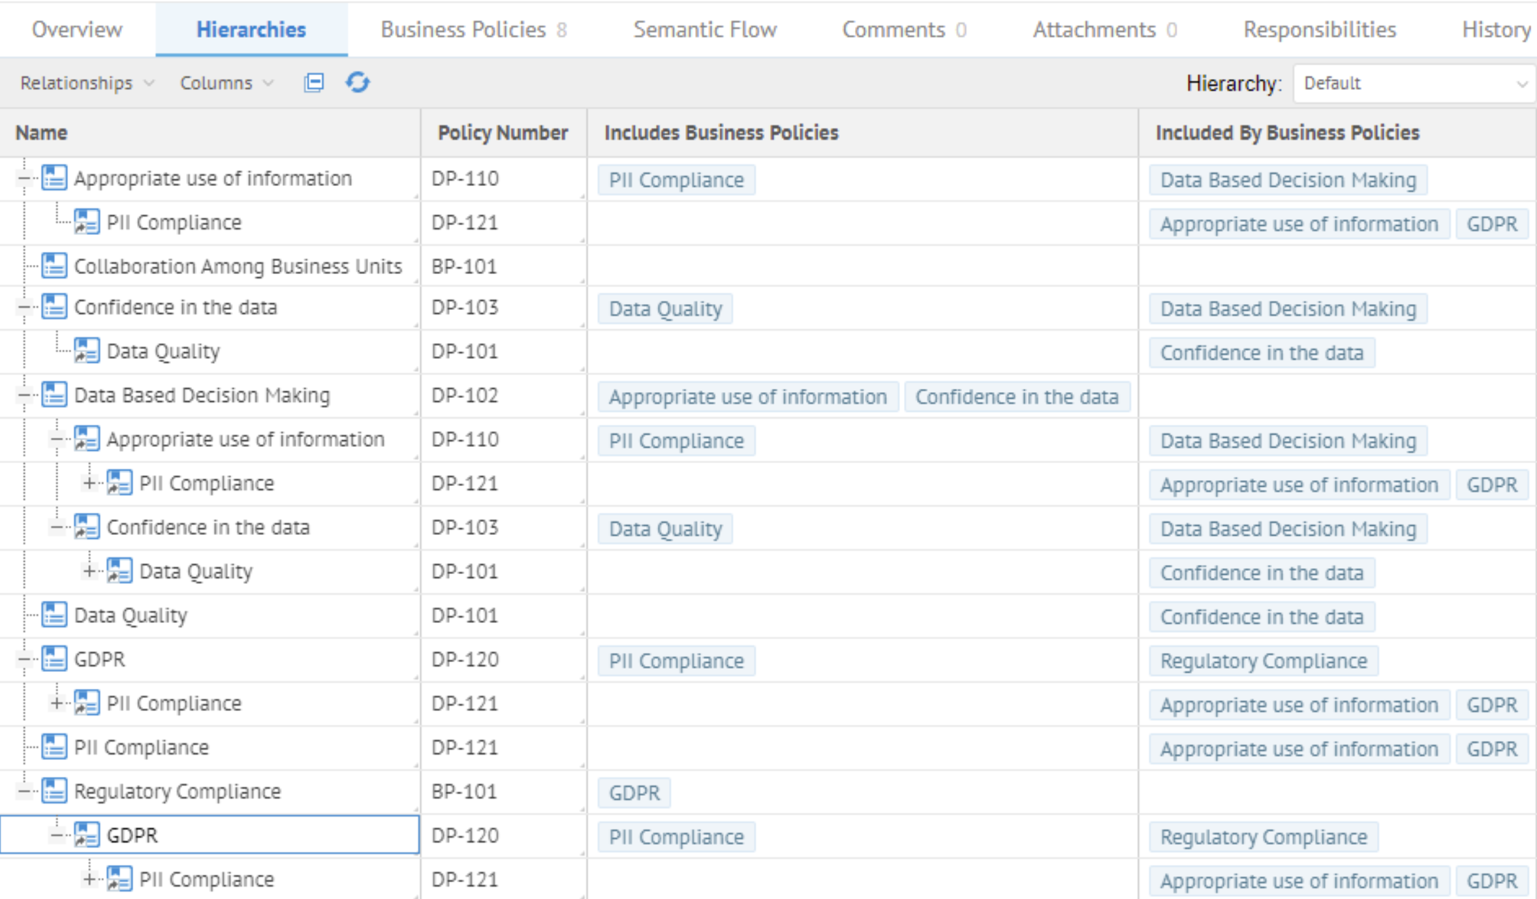Collapse the Data Based Decision Making node
The image size is (1537, 899).
click(24, 395)
